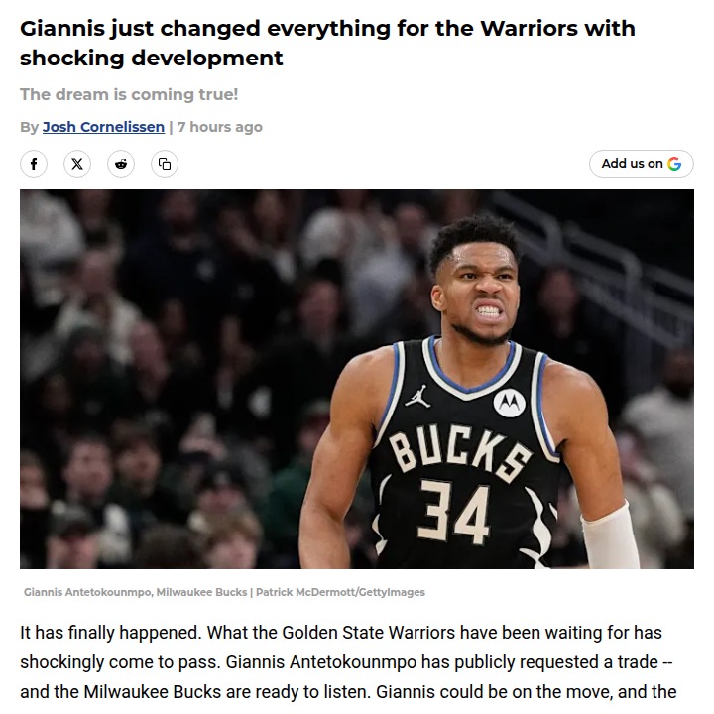
Task: Click the paragraph starting It has finally happened
Action: [x=348, y=662]
